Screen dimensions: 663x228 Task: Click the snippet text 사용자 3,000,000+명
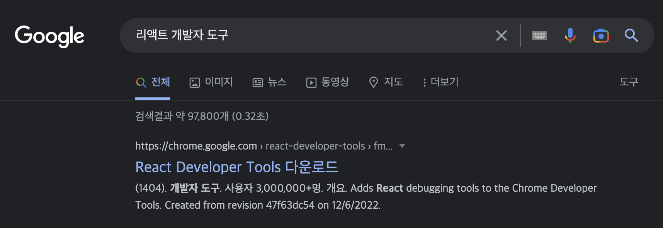tap(274, 188)
